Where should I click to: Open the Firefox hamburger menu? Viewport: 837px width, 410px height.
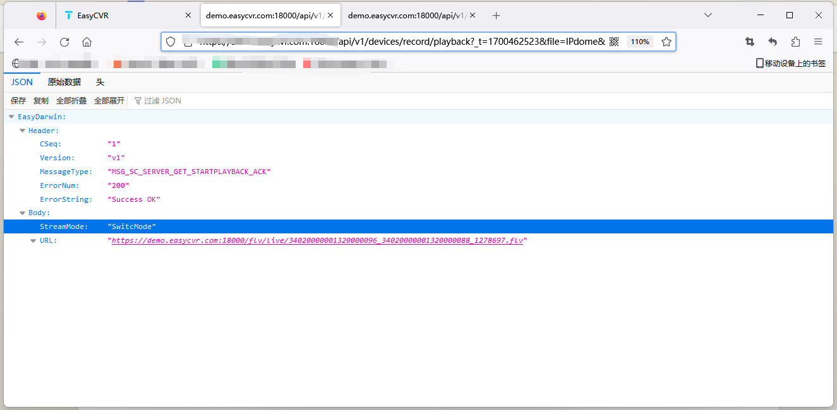[x=818, y=42]
